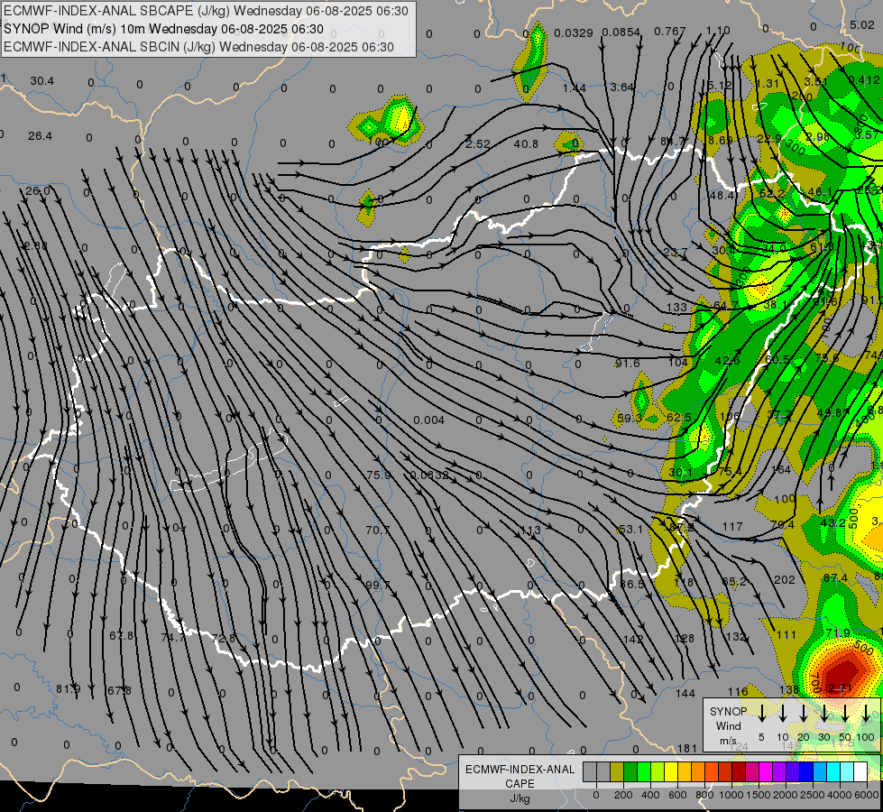
Task: Click the 0.0832 value on the map
Action: pyautogui.click(x=429, y=475)
